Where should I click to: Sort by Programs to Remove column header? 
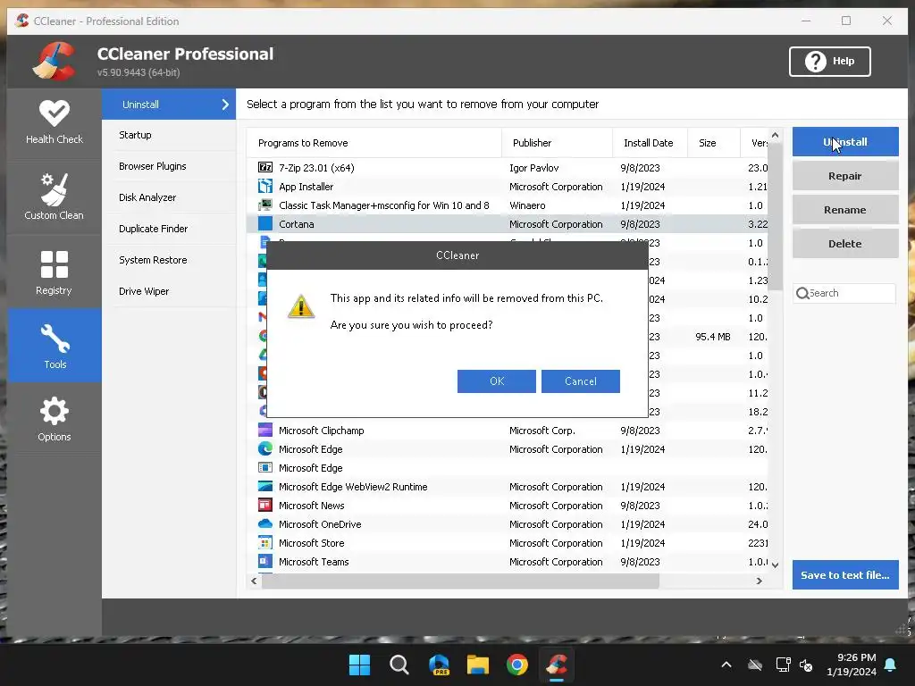[374, 143]
